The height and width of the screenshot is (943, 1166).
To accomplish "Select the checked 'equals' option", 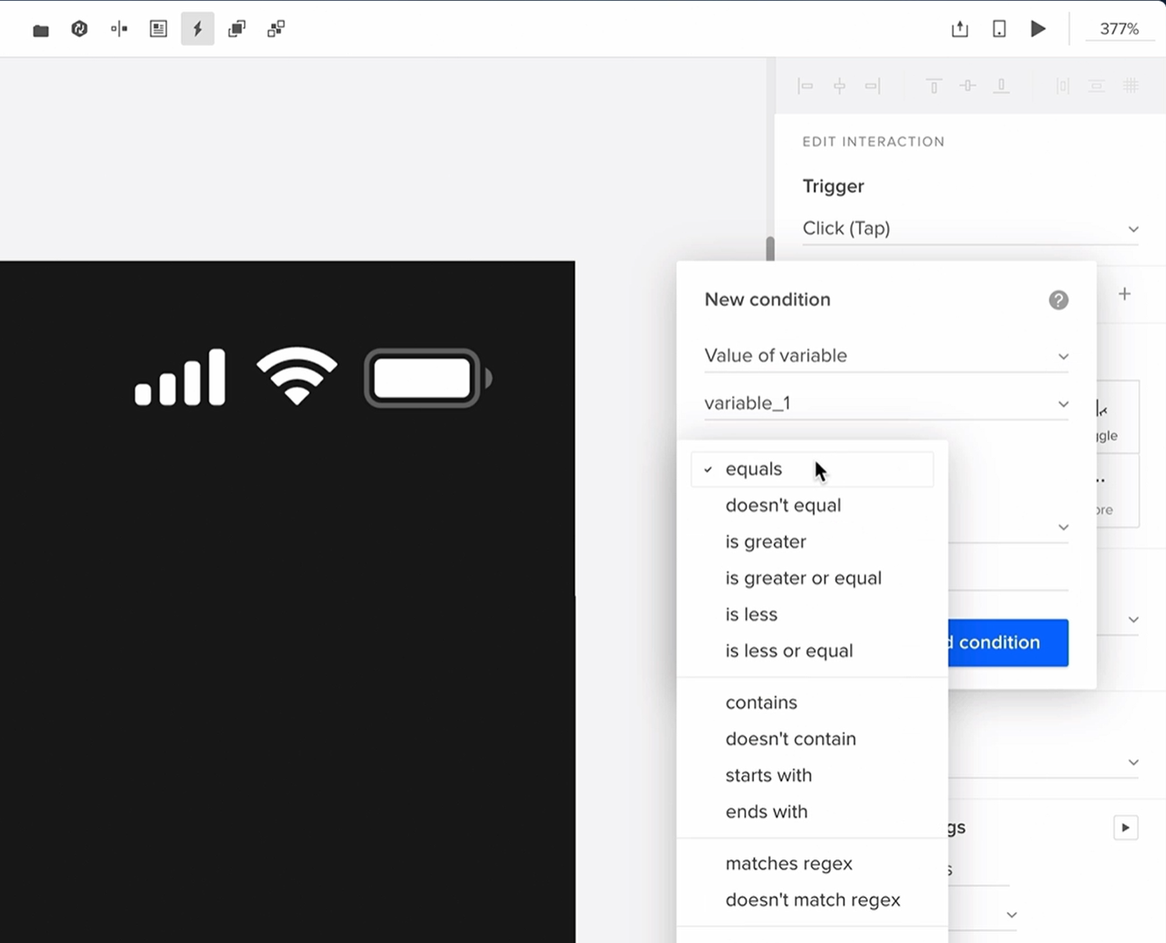I will (753, 470).
